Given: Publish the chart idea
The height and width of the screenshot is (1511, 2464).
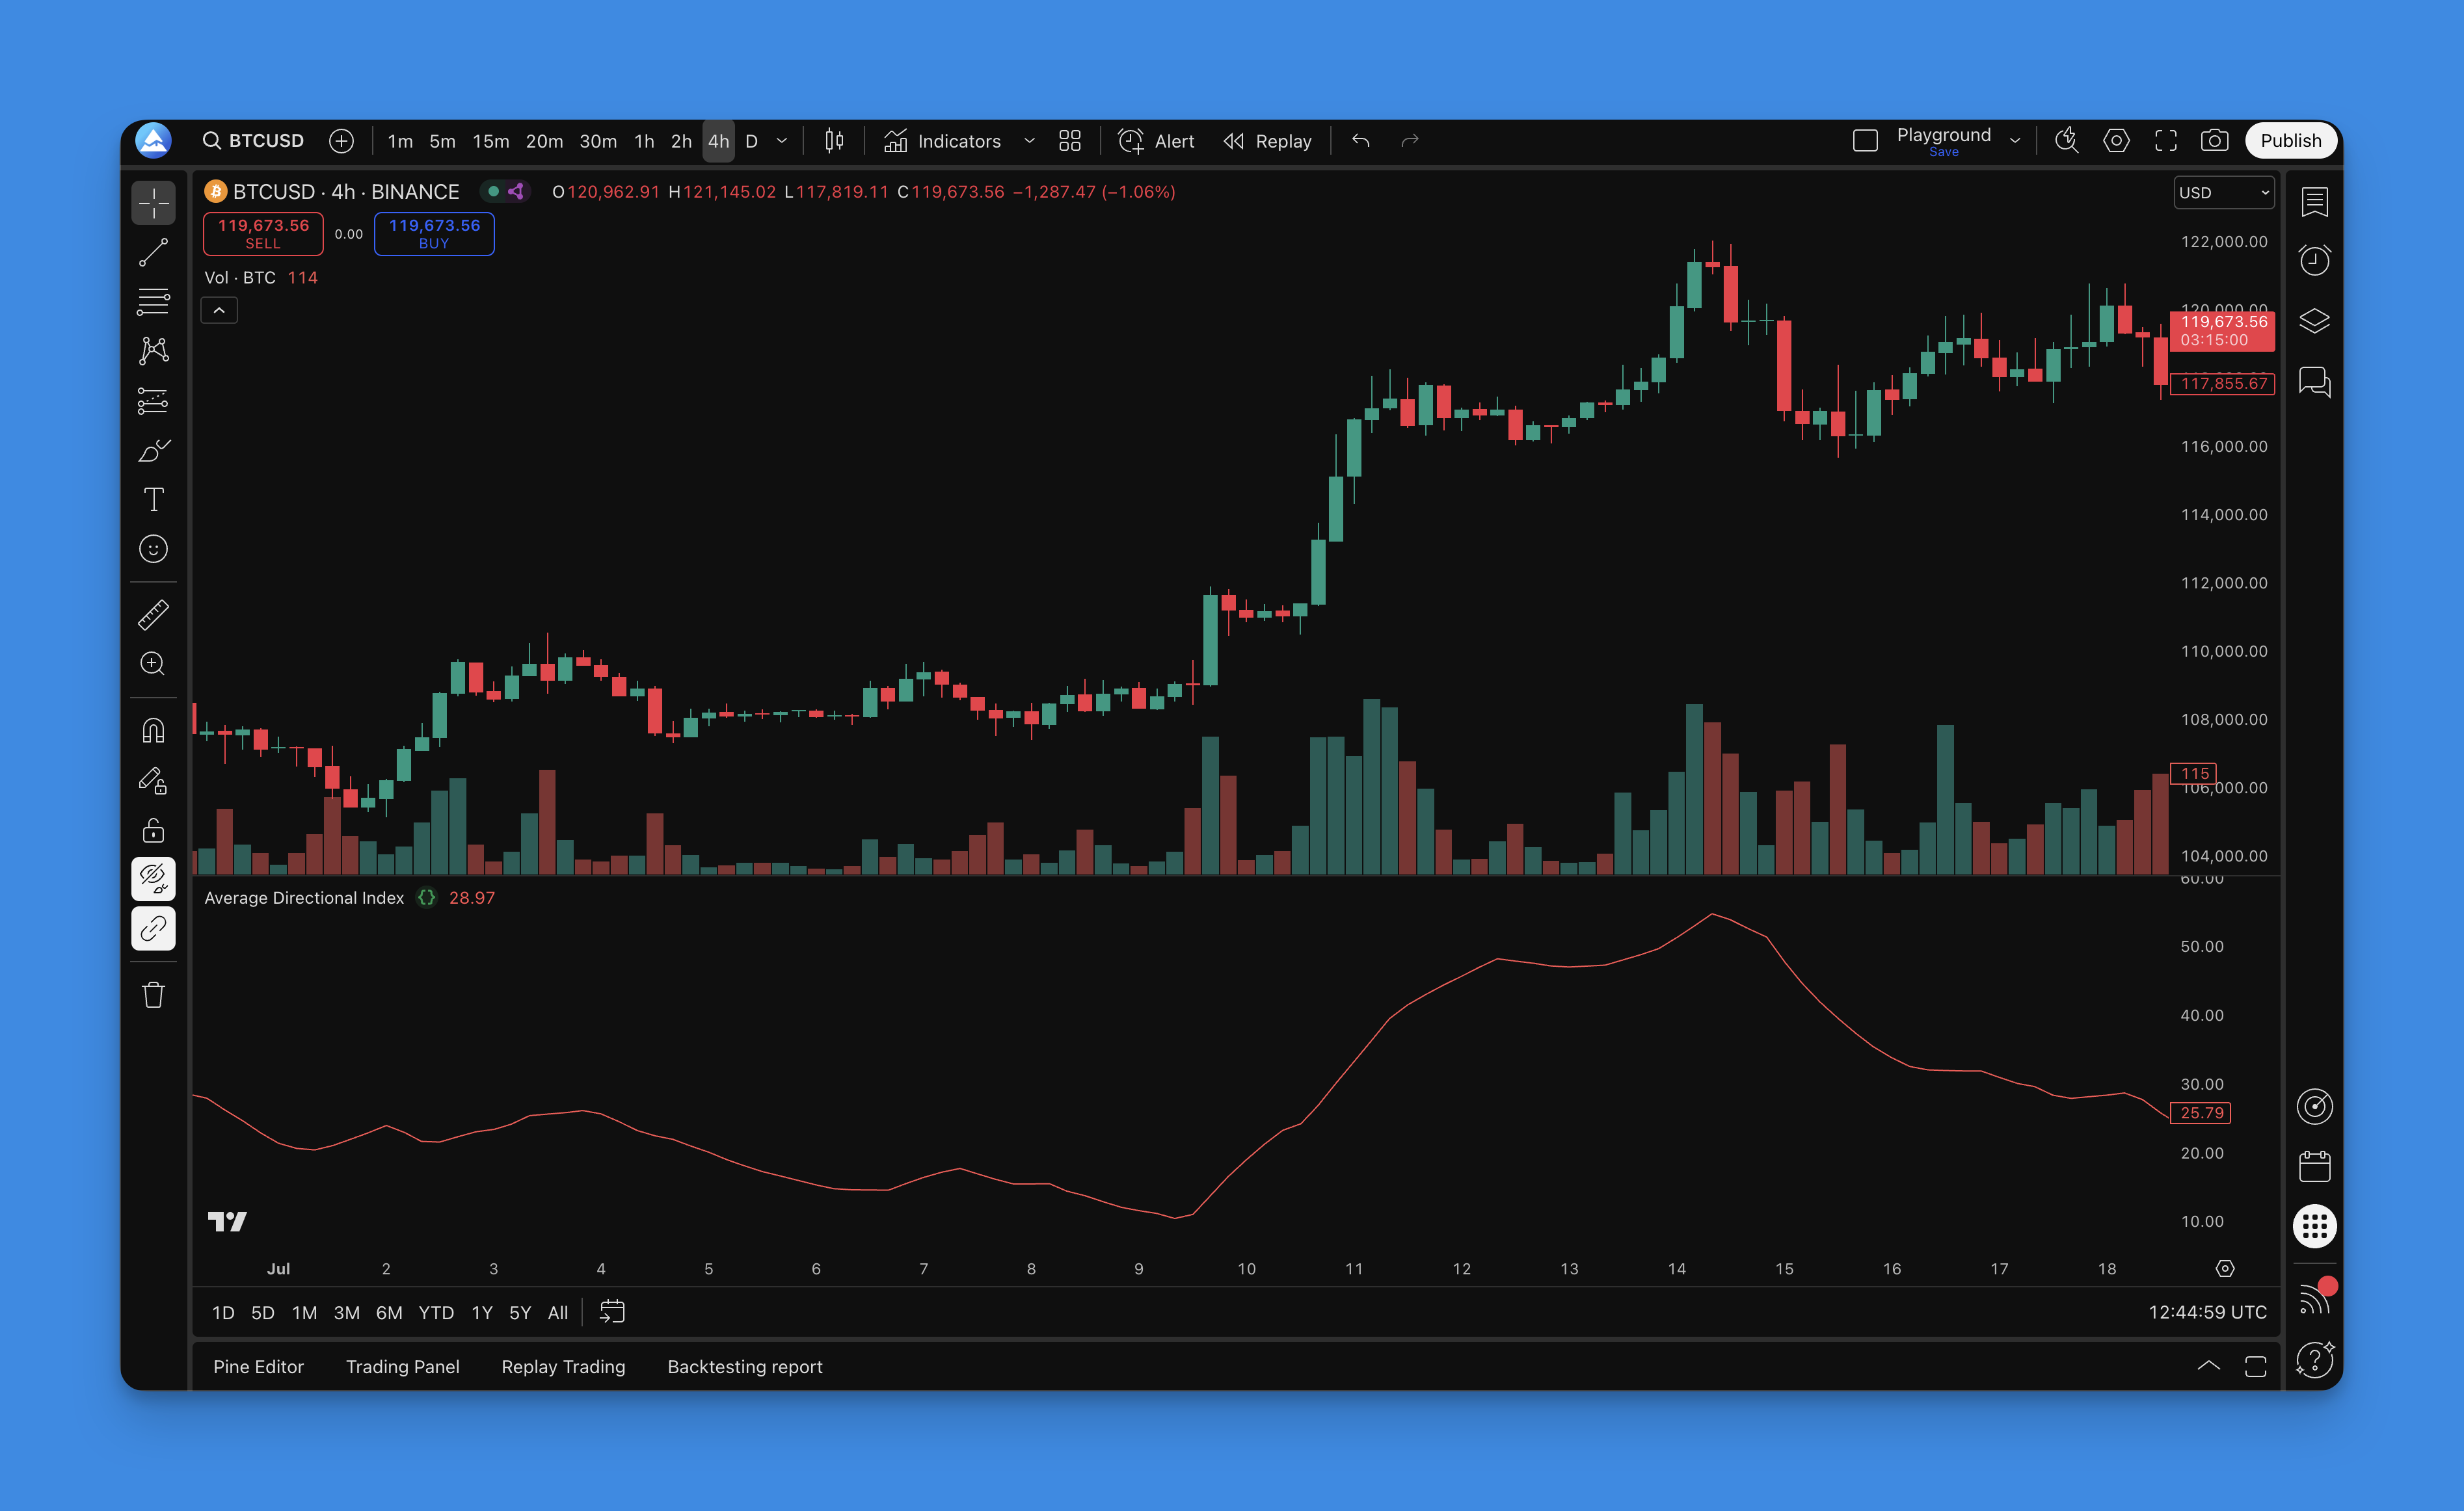Looking at the screenshot, I should point(2291,141).
